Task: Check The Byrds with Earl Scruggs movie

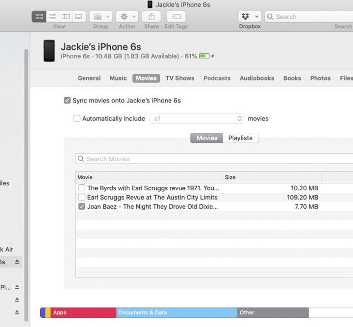Action: tap(82, 188)
